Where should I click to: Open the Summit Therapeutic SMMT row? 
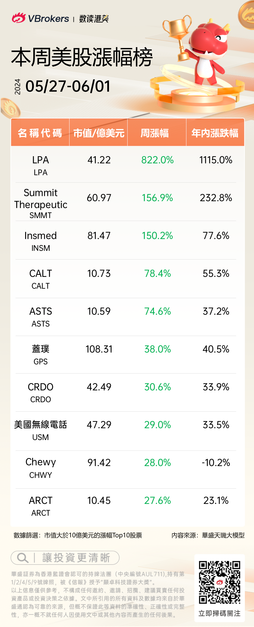coord(41,203)
